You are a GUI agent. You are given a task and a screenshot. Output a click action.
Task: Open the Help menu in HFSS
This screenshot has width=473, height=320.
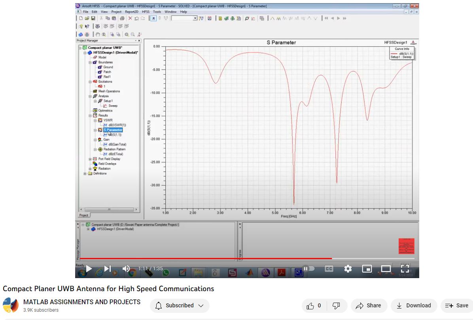click(x=184, y=12)
